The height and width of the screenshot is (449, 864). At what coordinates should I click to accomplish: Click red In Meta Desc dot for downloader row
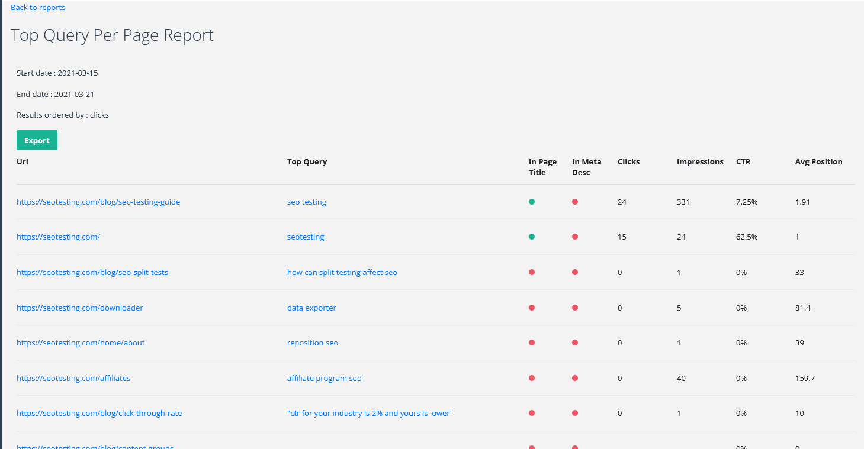(575, 308)
